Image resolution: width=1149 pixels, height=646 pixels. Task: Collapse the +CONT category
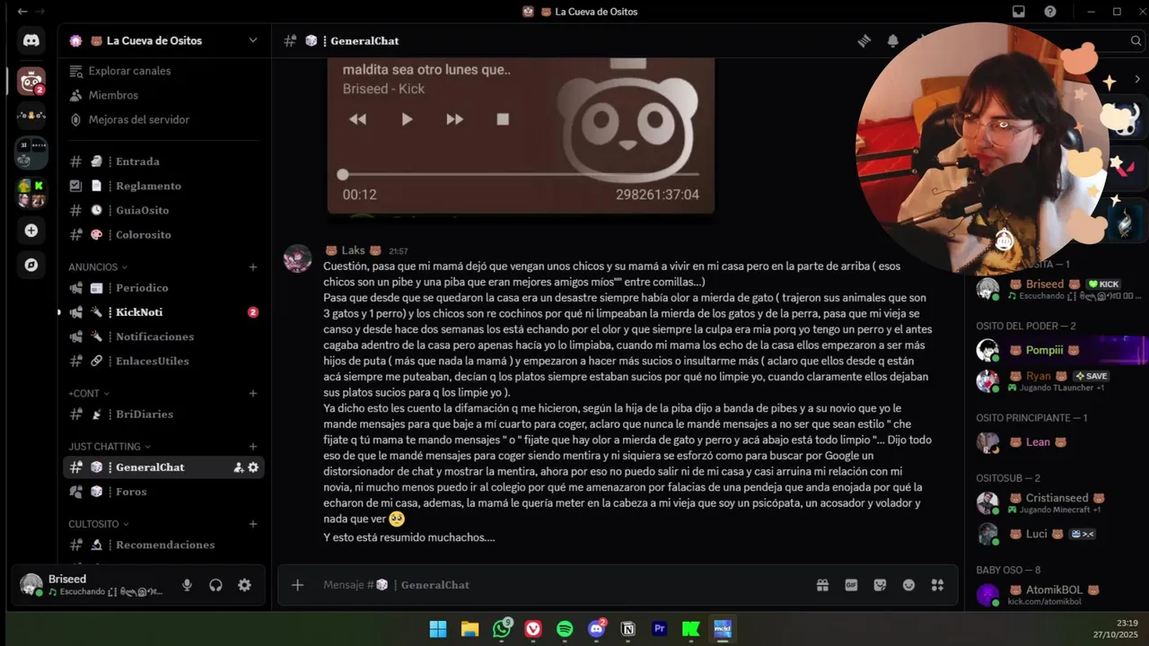click(89, 393)
